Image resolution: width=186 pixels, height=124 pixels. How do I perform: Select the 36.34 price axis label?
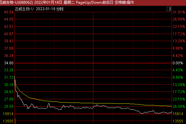coord(9,56)
